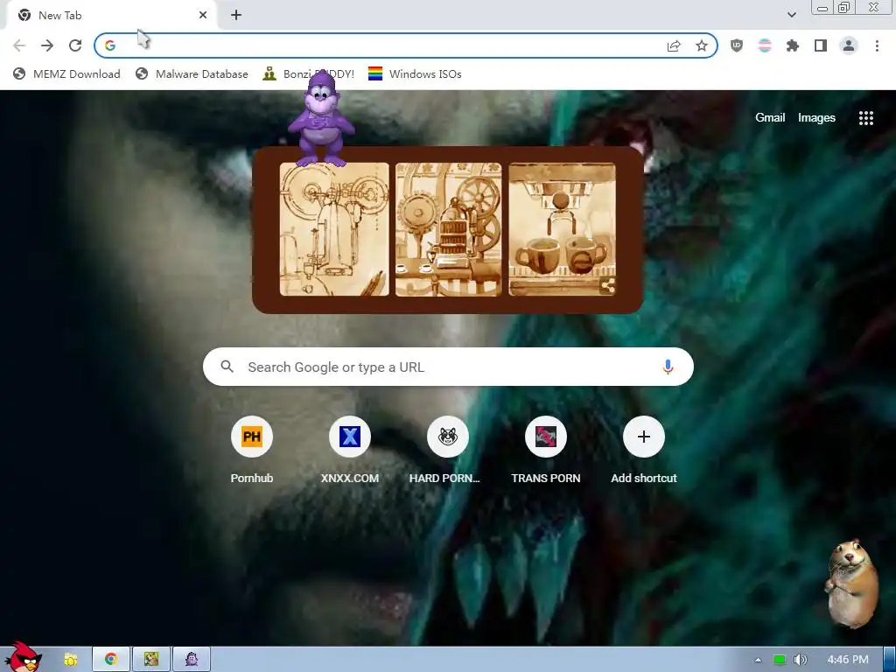
Task: Open the pink arrows shortcut tile
Action: 546,437
